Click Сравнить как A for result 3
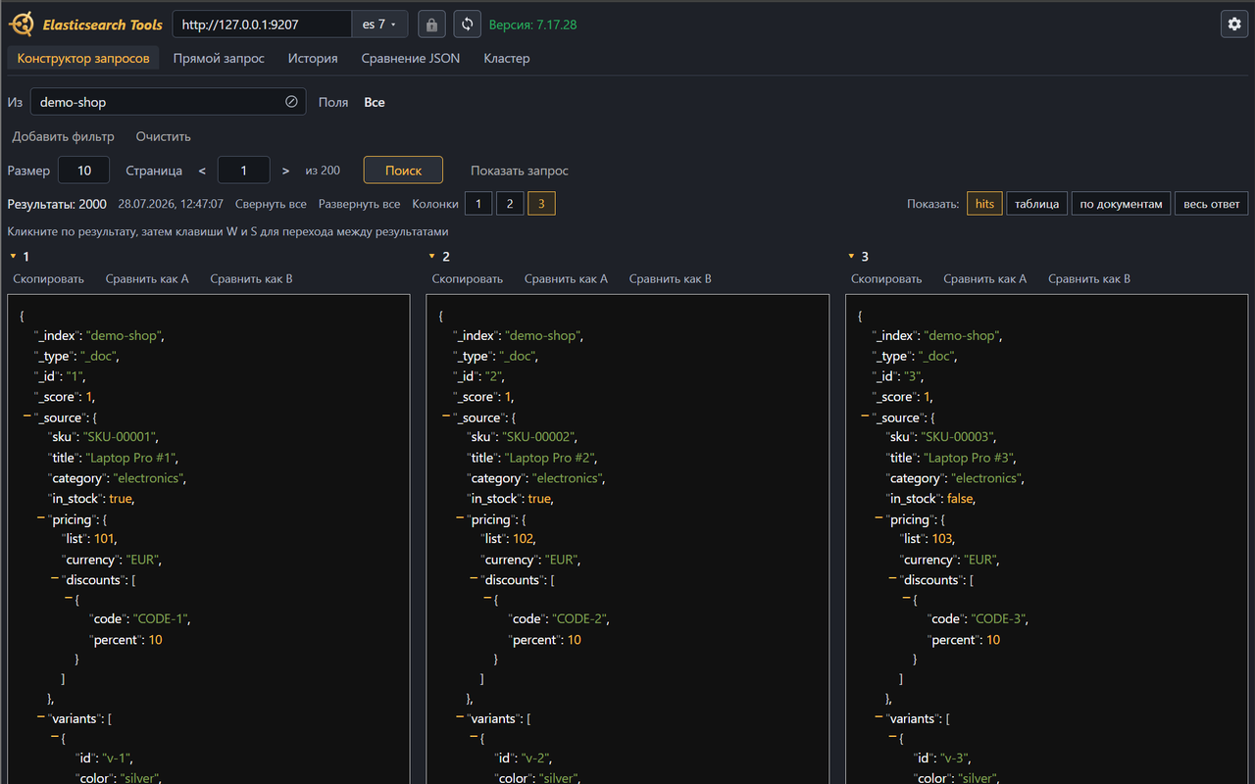 [985, 278]
